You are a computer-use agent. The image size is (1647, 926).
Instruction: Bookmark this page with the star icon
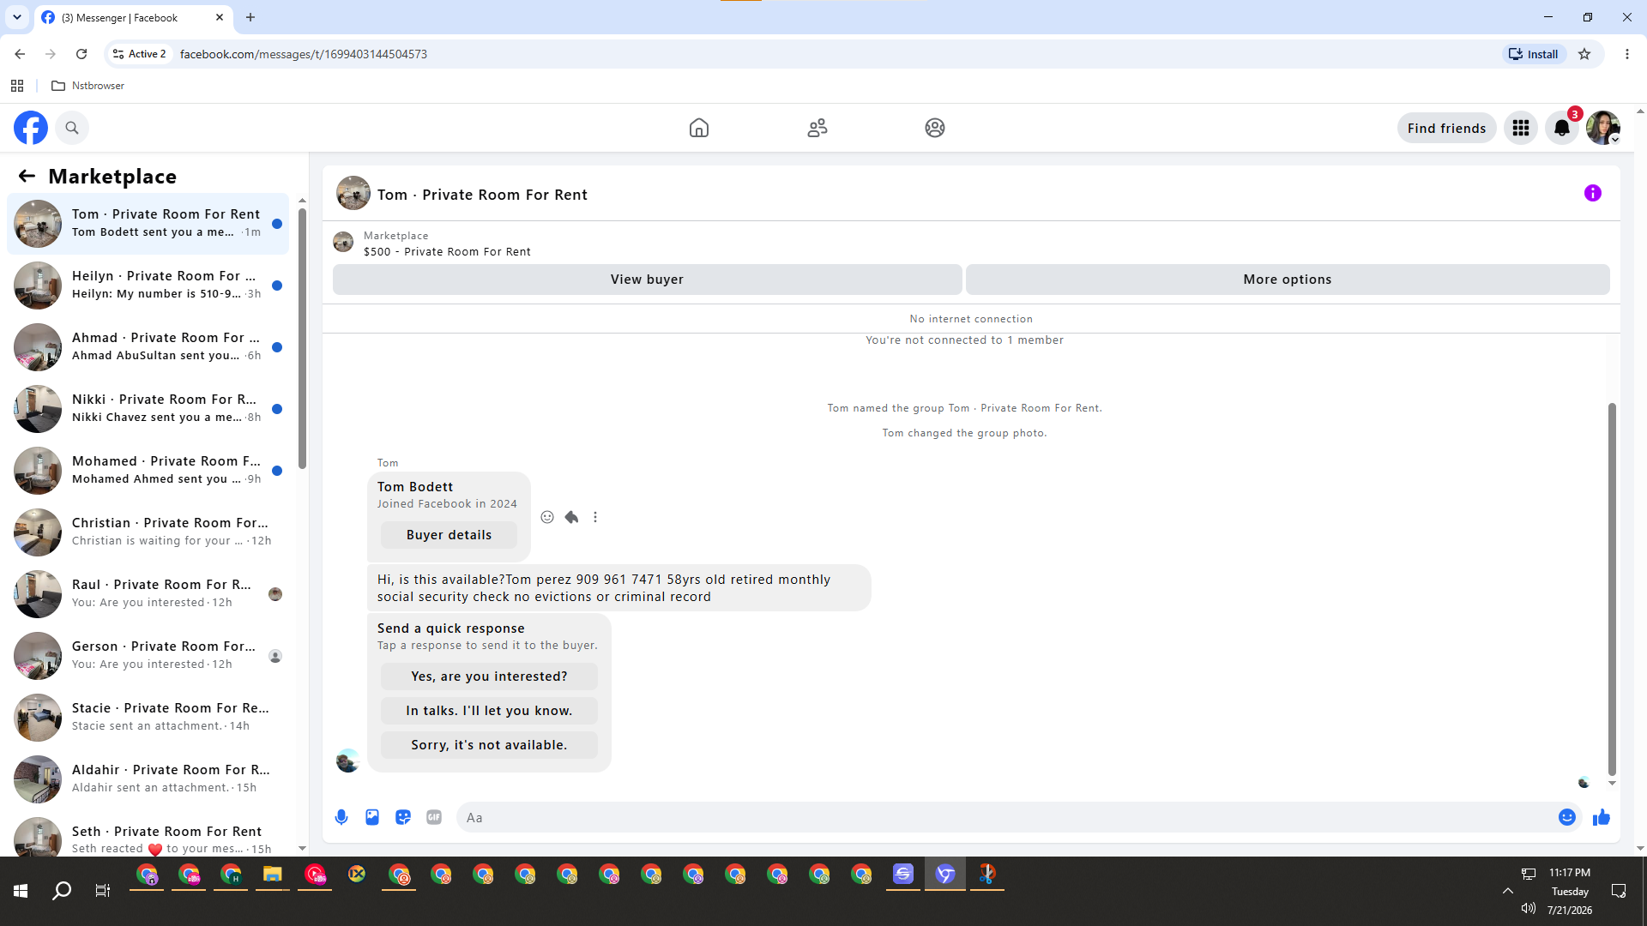click(x=1584, y=54)
